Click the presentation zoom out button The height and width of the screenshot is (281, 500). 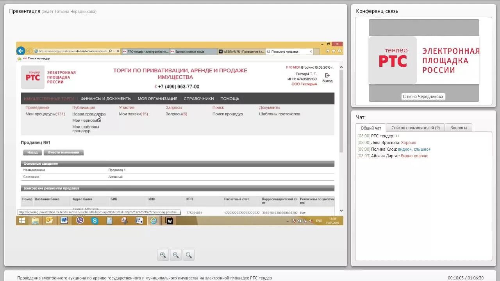(x=176, y=255)
